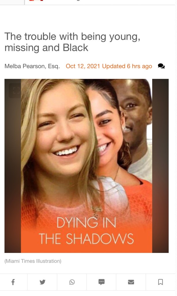Viewport: 177px width, 296px height.
Task: Click the dark right border of the illustration
Action: [x=160, y=166]
